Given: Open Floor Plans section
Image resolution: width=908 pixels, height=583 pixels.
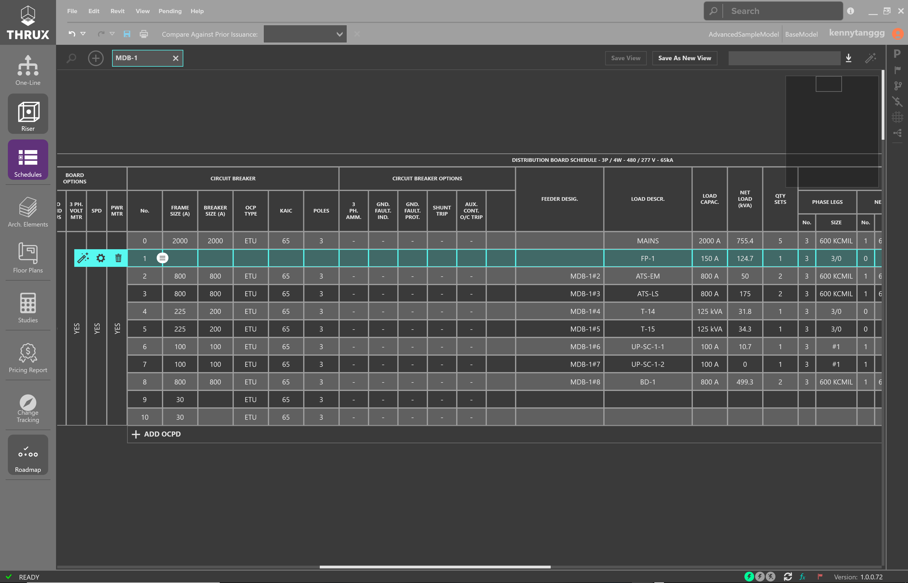Looking at the screenshot, I should [28, 257].
